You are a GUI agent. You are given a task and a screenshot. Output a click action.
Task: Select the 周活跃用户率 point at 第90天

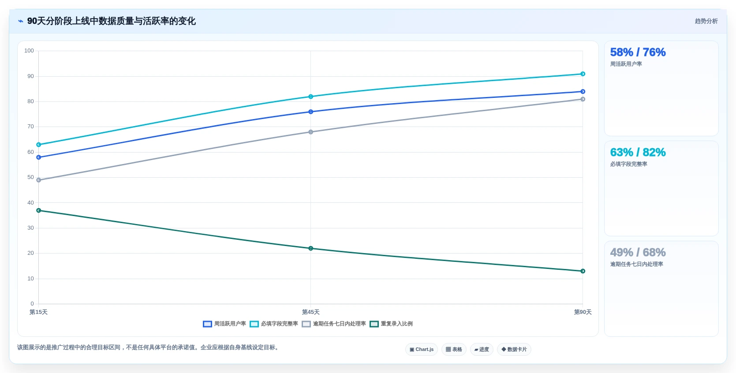click(x=583, y=92)
